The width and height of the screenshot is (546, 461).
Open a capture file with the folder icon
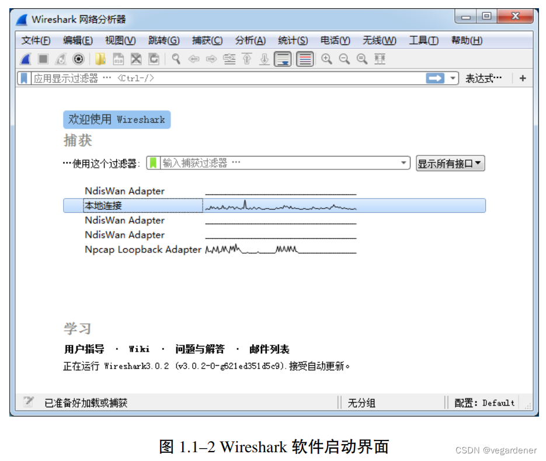(x=100, y=59)
